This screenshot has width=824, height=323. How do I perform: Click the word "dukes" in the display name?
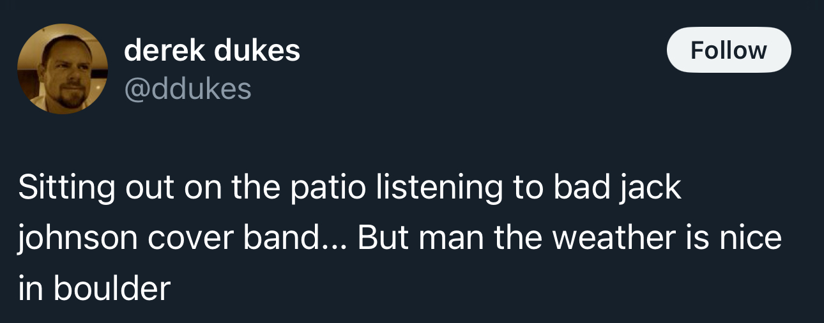click(x=257, y=50)
